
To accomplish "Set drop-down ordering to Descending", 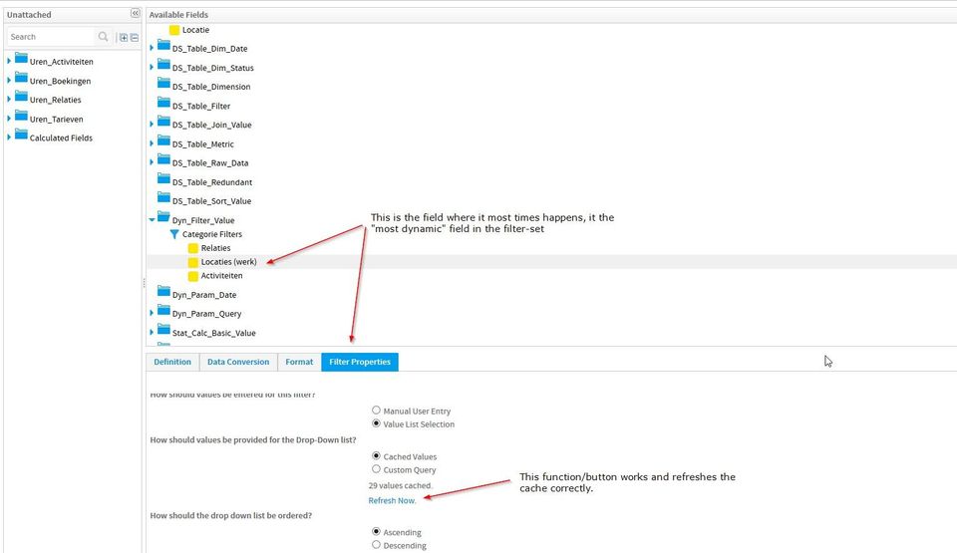I will [x=376, y=545].
